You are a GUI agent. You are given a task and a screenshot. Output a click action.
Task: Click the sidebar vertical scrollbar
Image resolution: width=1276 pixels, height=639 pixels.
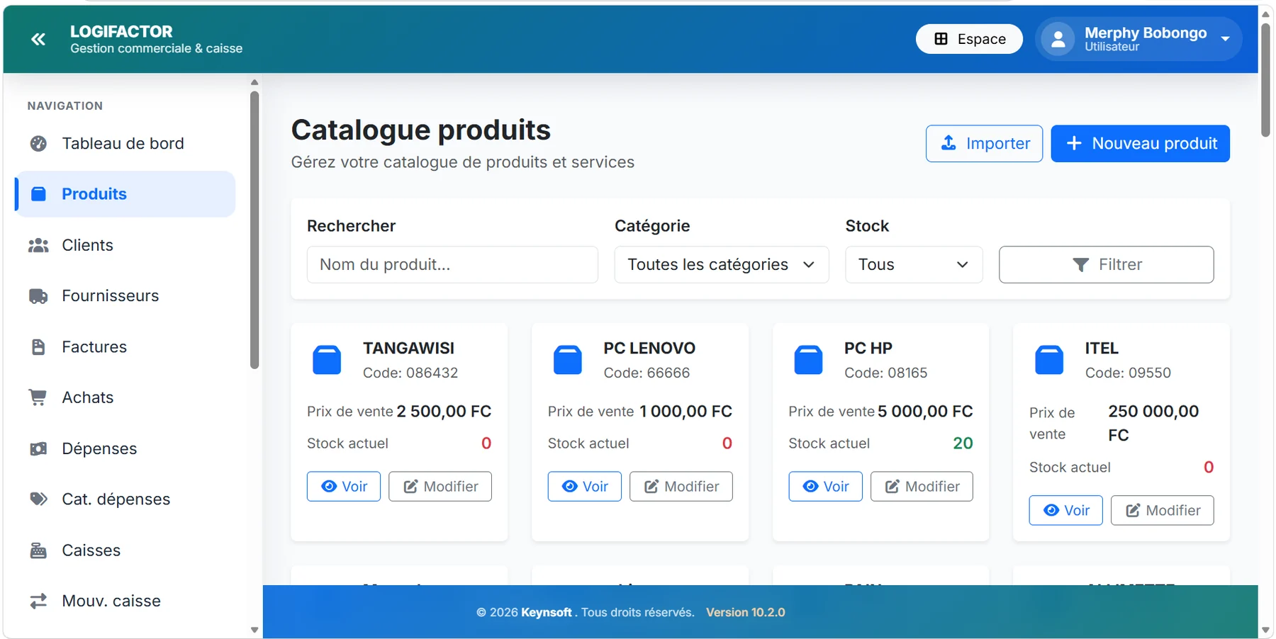254,230
